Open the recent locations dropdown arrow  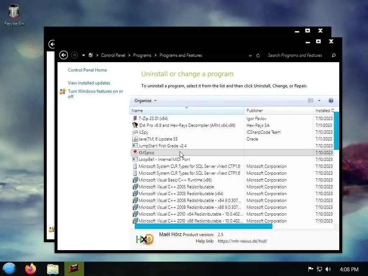[83, 55]
